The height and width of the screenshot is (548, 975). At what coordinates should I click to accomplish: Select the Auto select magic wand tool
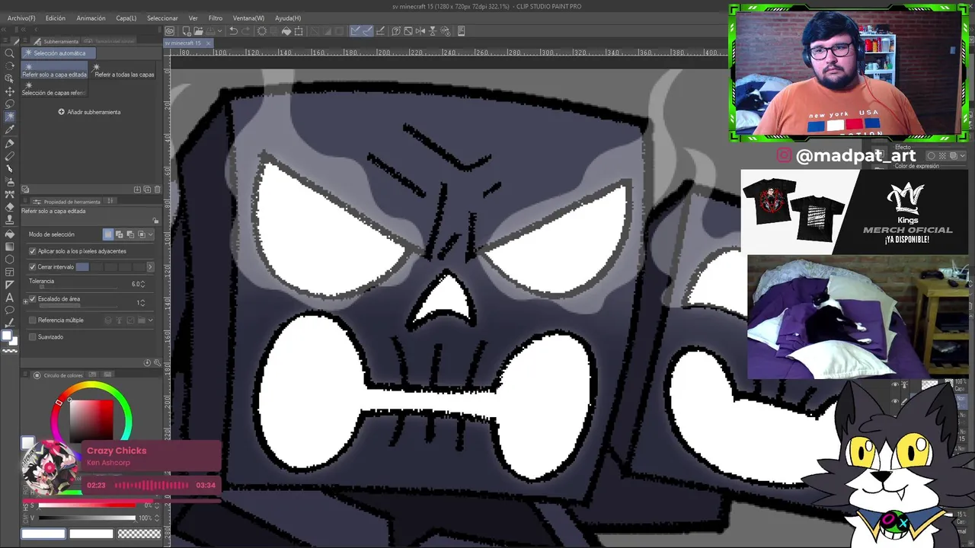click(x=10, y=117)
